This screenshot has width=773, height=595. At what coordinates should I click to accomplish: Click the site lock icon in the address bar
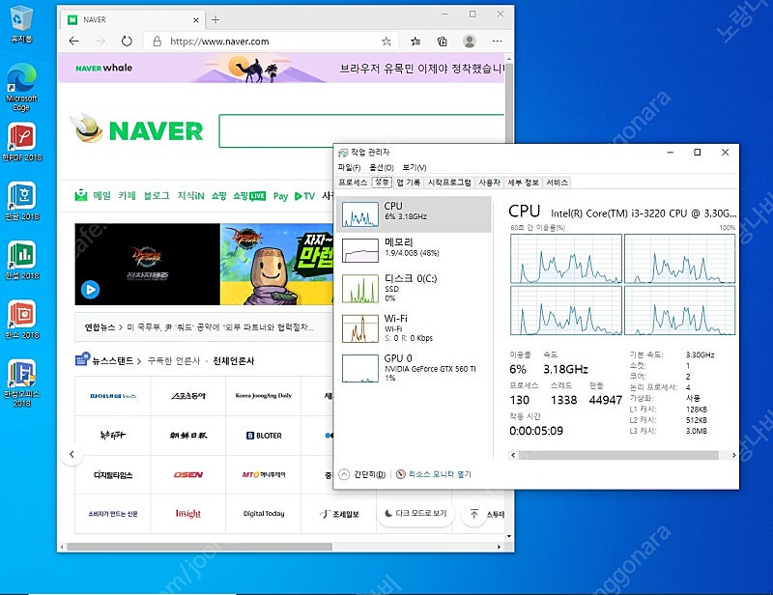click(x=157, y=42)
